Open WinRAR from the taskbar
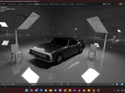125x93 pixels. [98, 90]
